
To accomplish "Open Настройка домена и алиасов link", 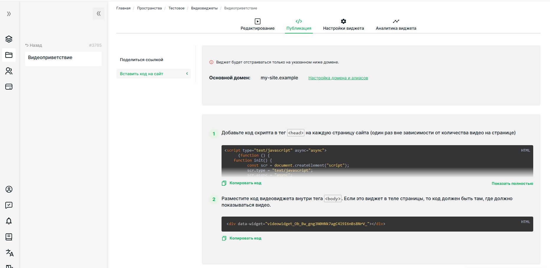I will click(x=338, y=78).
